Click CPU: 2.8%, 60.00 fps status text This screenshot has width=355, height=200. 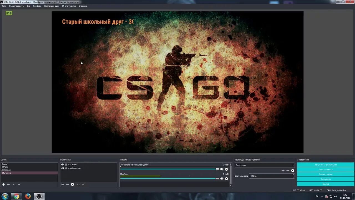[x=336, y=190]
